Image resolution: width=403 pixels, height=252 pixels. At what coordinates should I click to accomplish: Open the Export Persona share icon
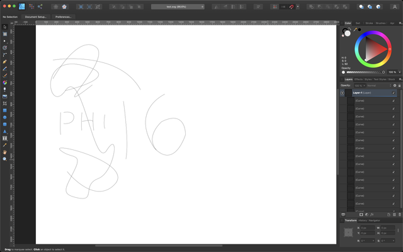40,6
